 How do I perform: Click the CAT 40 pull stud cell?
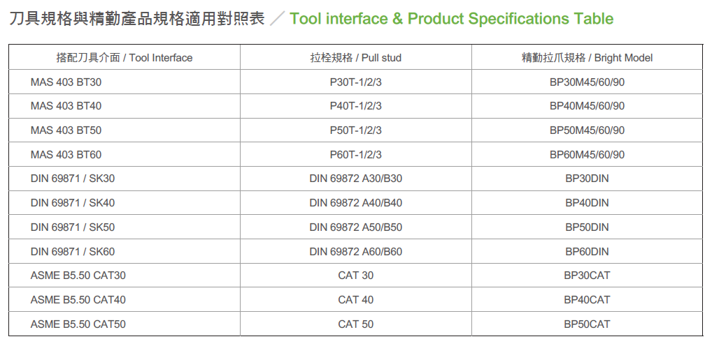[355, 300]
